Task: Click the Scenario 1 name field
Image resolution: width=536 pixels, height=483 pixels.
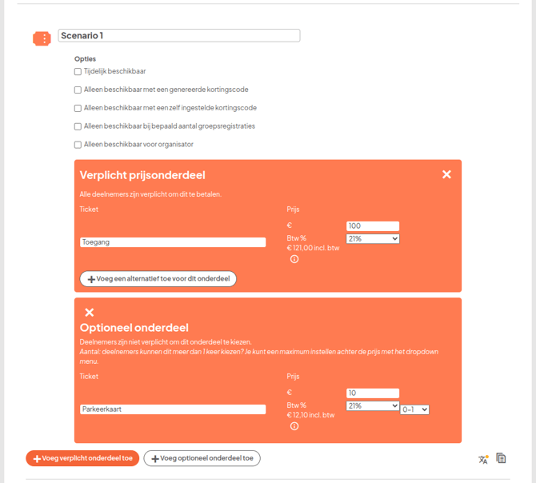Action: pyautogui.click(x=178, y=36)
